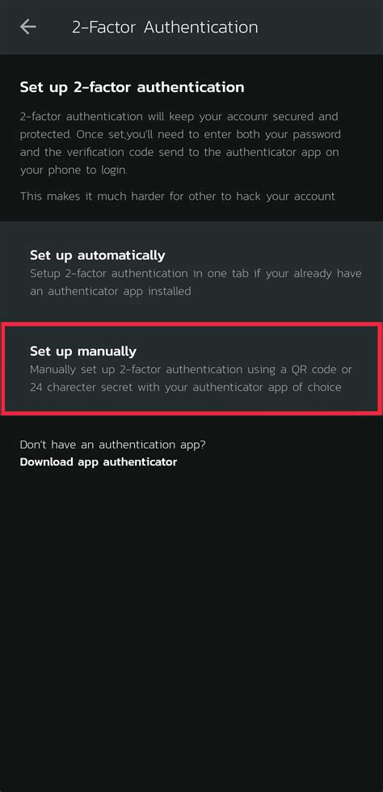
Task: Go back using the left arrow icon
Action: pyautogui.click(x=27, y=27)
